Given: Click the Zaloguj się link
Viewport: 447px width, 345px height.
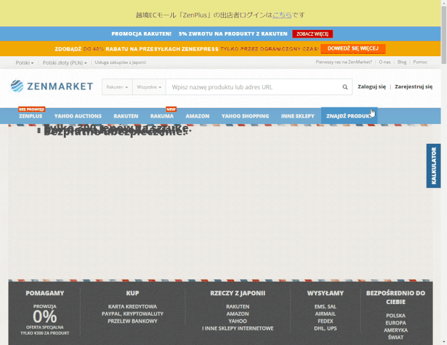Looking at the screenshot, I should point(372,87).
